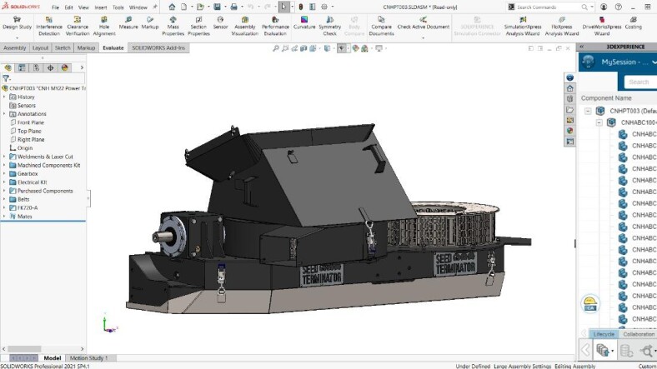The width and height of the screenshot is (657, 369).
Task: Switch to the Sketch tab
Action: [63, 48]
